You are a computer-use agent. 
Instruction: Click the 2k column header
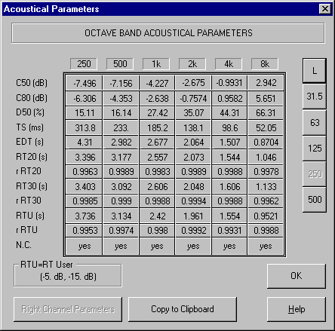coord(192,64)
